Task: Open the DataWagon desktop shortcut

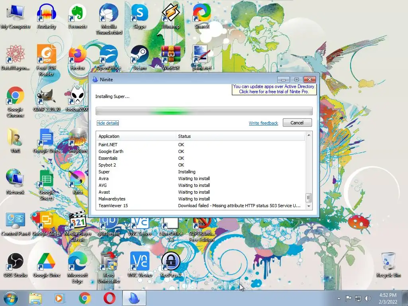Action: [x=16, y=58]
